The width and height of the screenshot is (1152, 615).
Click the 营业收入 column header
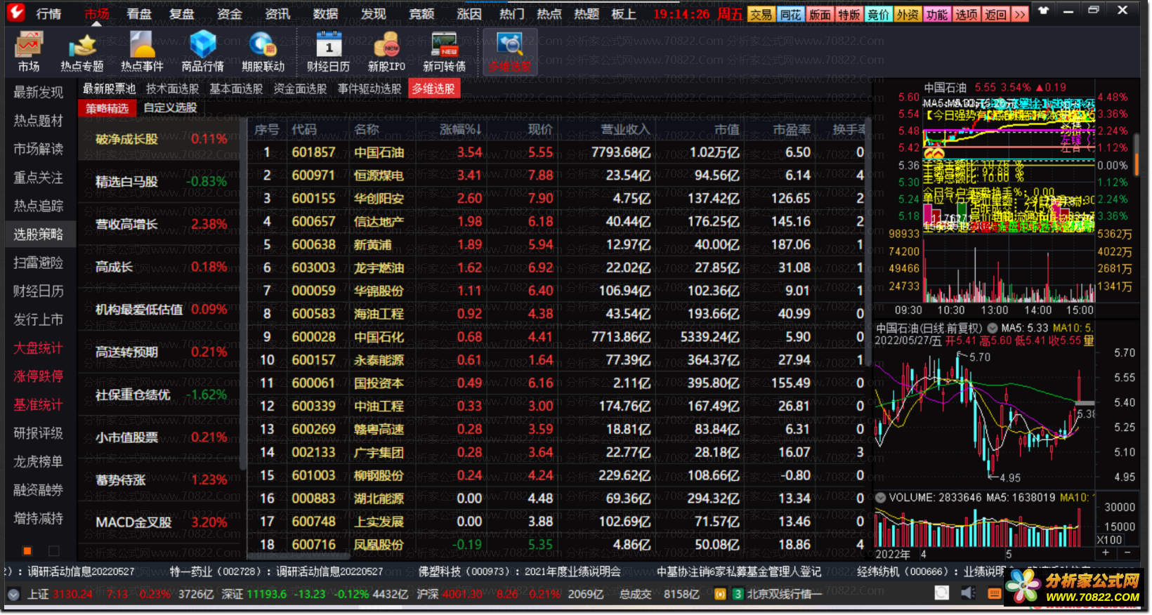(625, 129)
